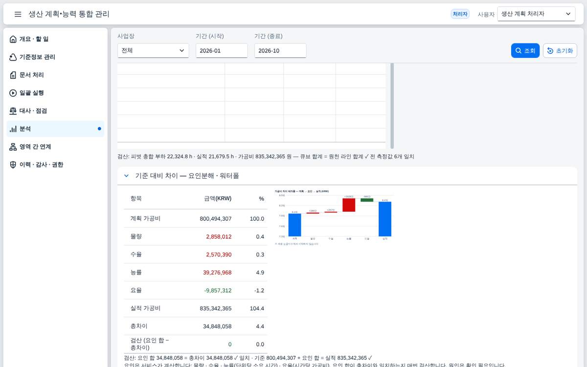The width and height of the screenshot is (587, 367).
Task: Click the 문서 처리 document icon
Action: [x=13, y=75]
